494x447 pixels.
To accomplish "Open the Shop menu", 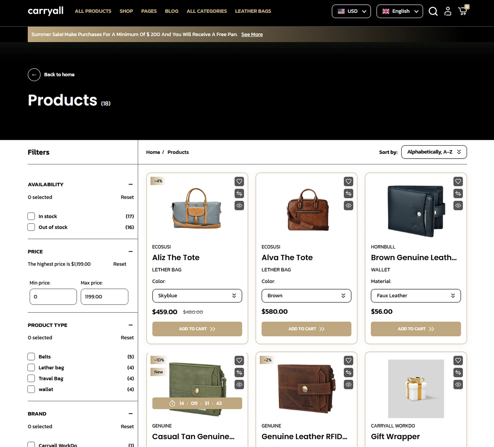I will pos(126,11).
